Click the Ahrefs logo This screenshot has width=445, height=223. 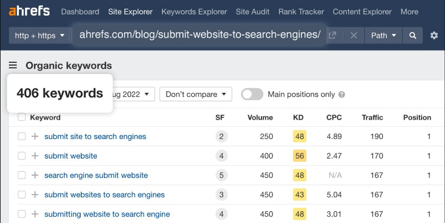[x=28, y=11]
